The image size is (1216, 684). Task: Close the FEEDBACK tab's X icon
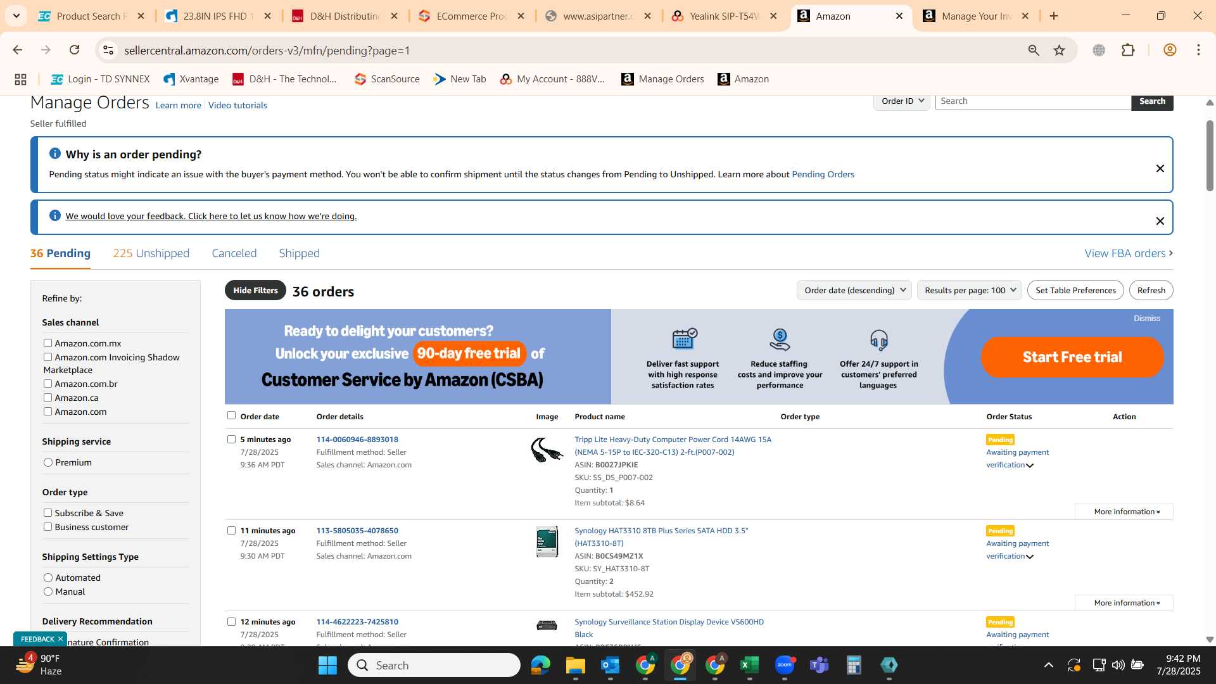(x=60, y=639)
